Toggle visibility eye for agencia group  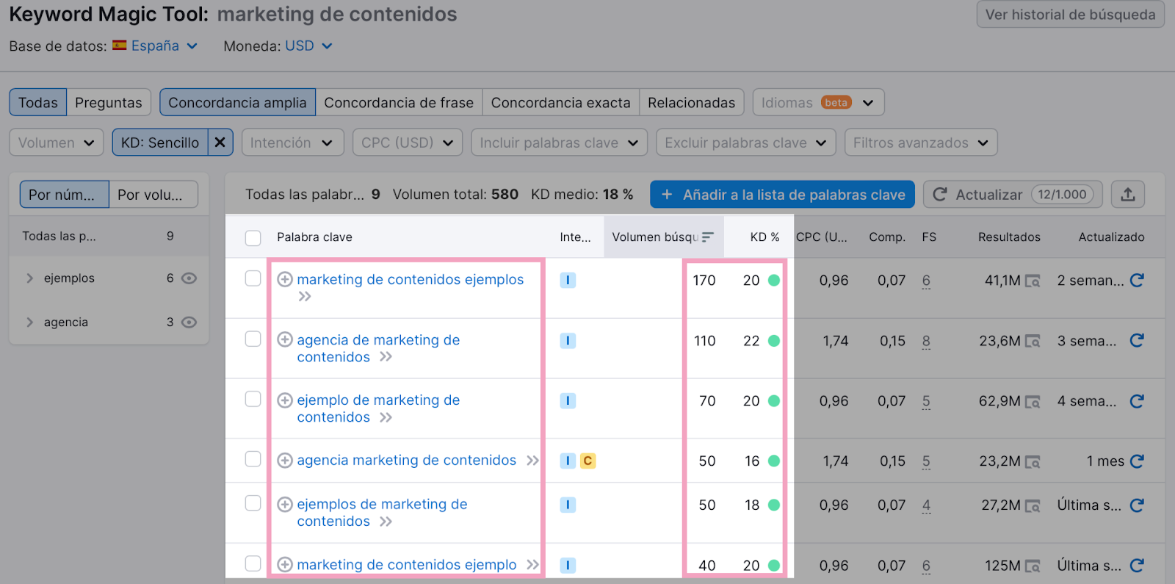(x=189, y=322)
